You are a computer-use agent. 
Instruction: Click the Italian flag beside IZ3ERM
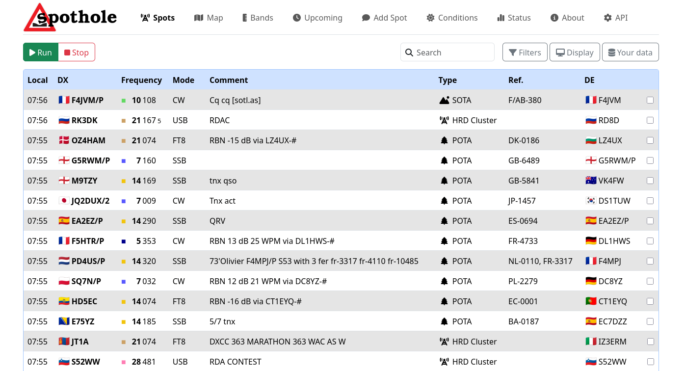[591, 342]
